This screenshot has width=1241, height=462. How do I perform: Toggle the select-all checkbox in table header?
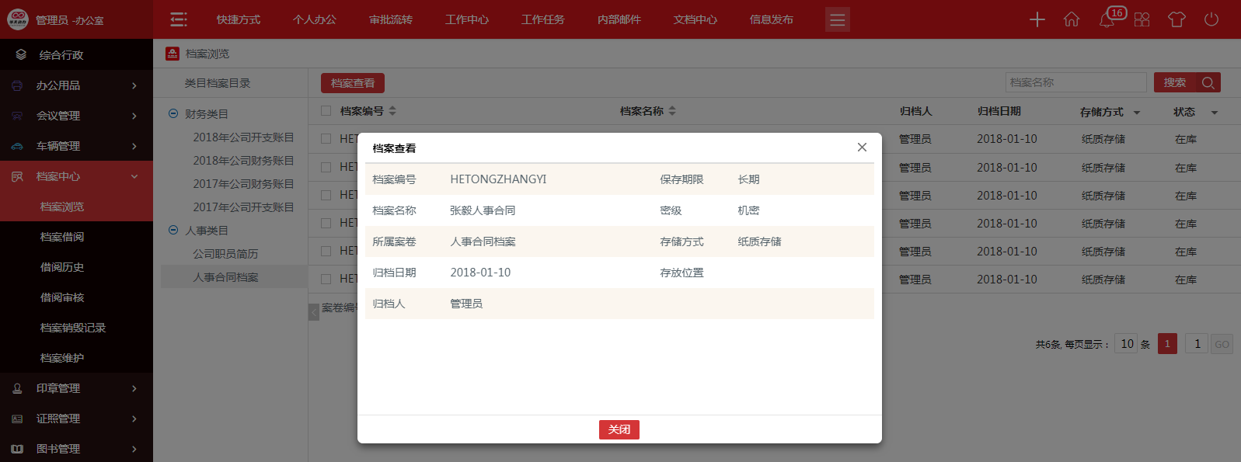(x=326, y=111)
